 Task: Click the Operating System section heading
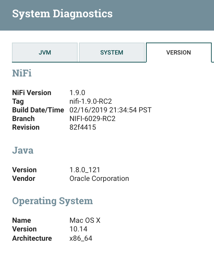[52, 201]
